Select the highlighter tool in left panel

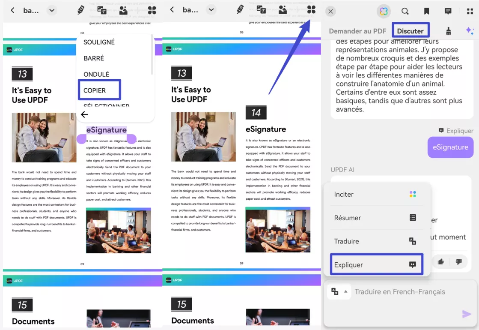(x=80, y=10)
